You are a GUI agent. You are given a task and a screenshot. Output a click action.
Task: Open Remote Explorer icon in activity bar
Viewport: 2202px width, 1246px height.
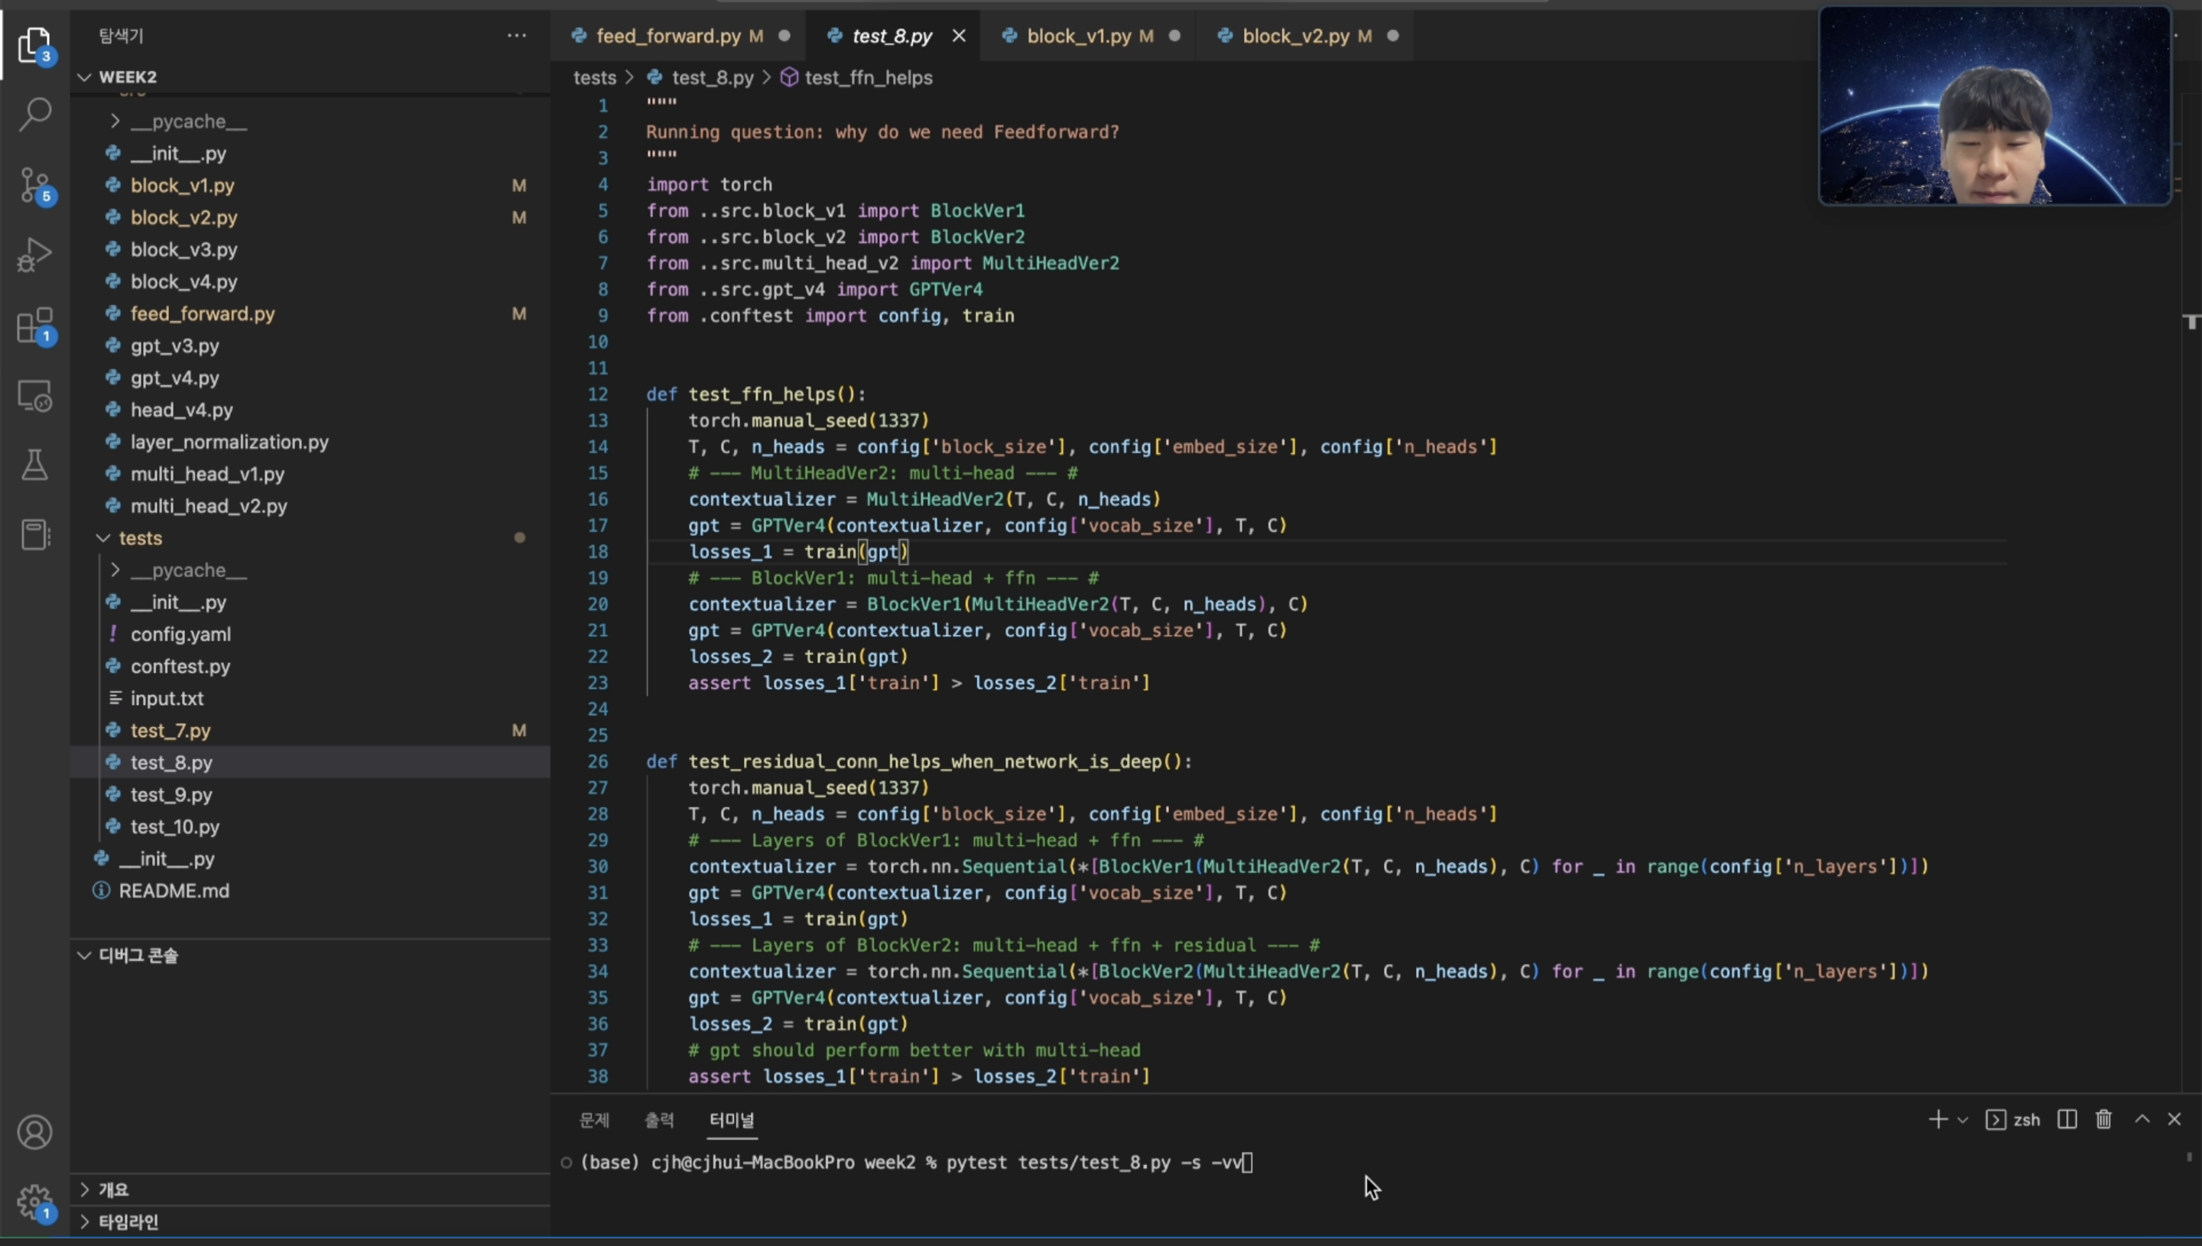click(34, 396)
